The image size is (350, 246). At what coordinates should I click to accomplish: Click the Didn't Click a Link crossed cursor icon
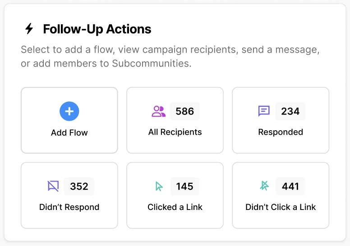[x=264, y=186]
